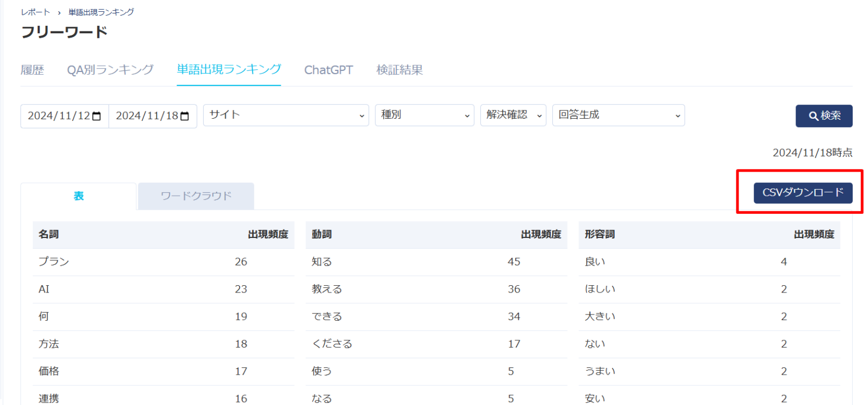Expand the サイト dropdown
The width and height of the screenshot is (864, 405).
(286, 115)
